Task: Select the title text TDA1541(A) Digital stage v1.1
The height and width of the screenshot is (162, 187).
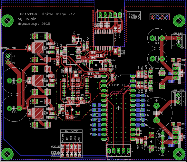Action: (47, 14)
